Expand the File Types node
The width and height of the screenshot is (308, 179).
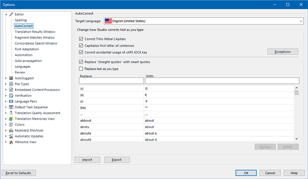(6, 84)
